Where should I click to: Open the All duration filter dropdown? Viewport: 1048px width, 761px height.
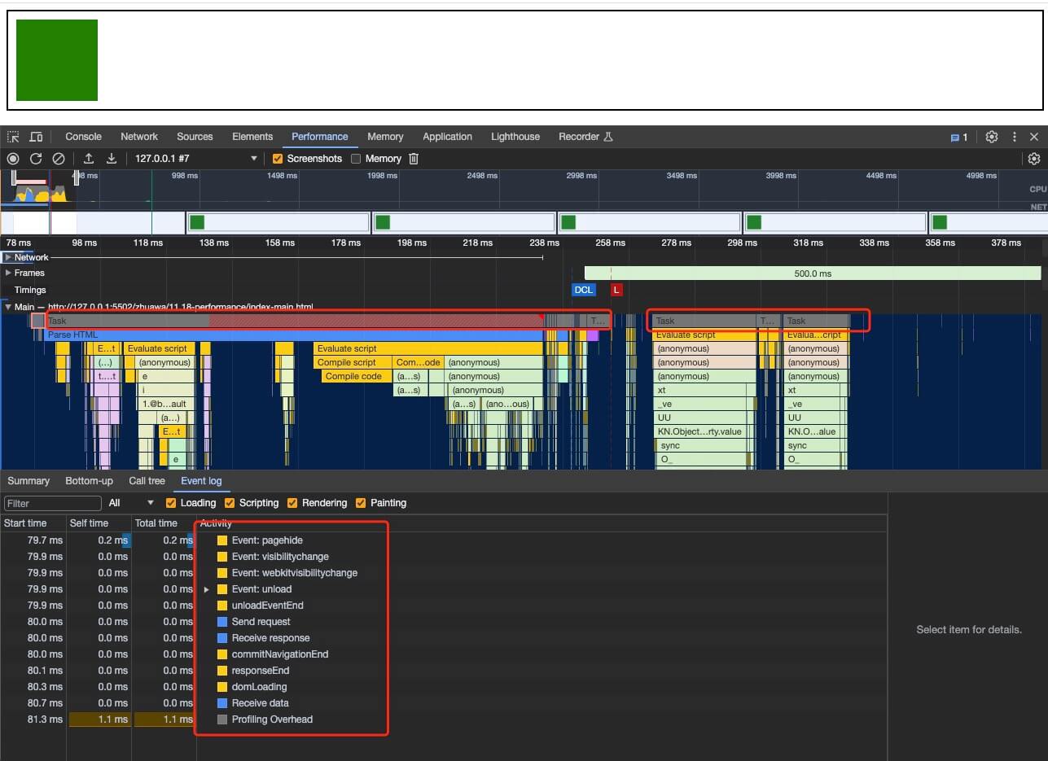pyautogui.click(x=131, y=503)
